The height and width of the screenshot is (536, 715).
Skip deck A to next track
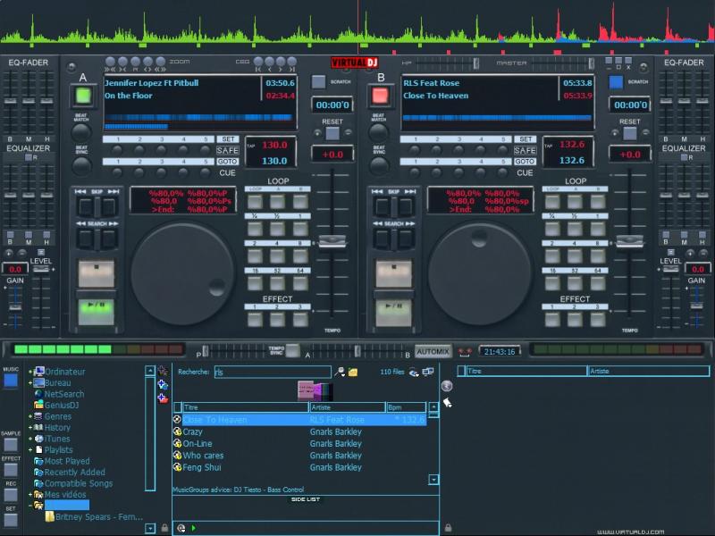pos(108,207)
